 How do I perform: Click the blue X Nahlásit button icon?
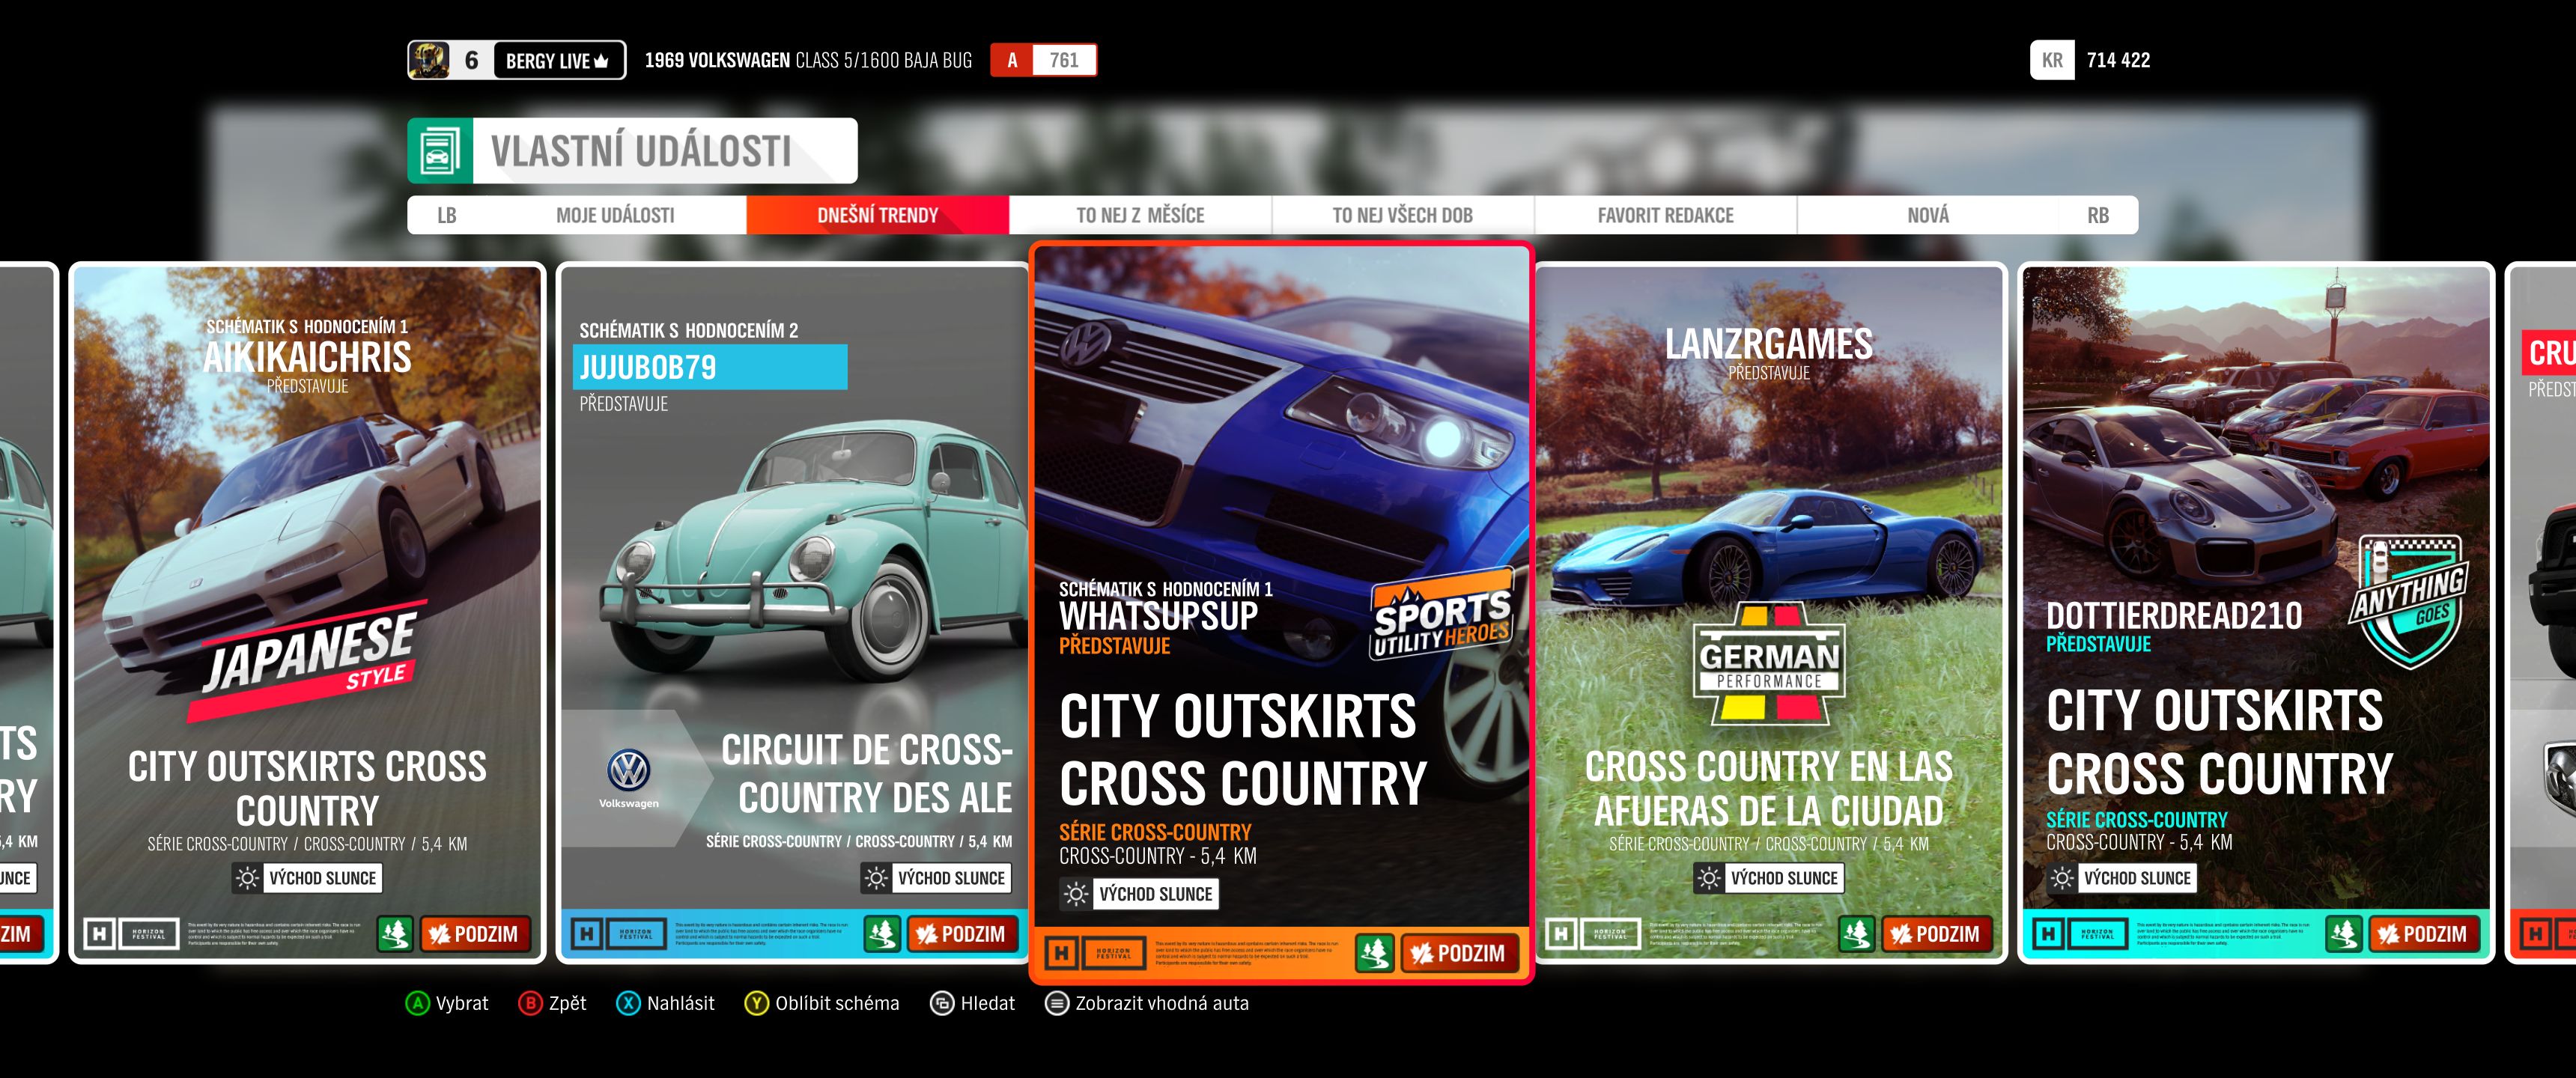628,1003
